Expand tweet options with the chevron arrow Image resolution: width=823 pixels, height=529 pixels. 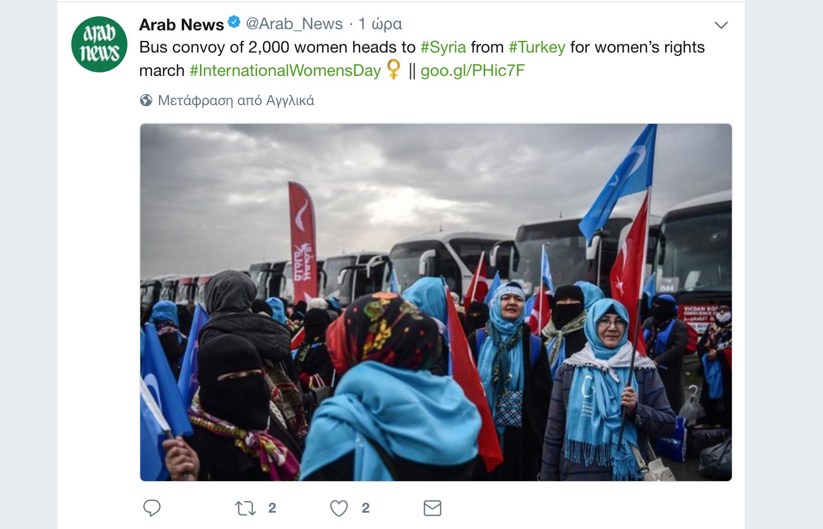tap(721, 25)
